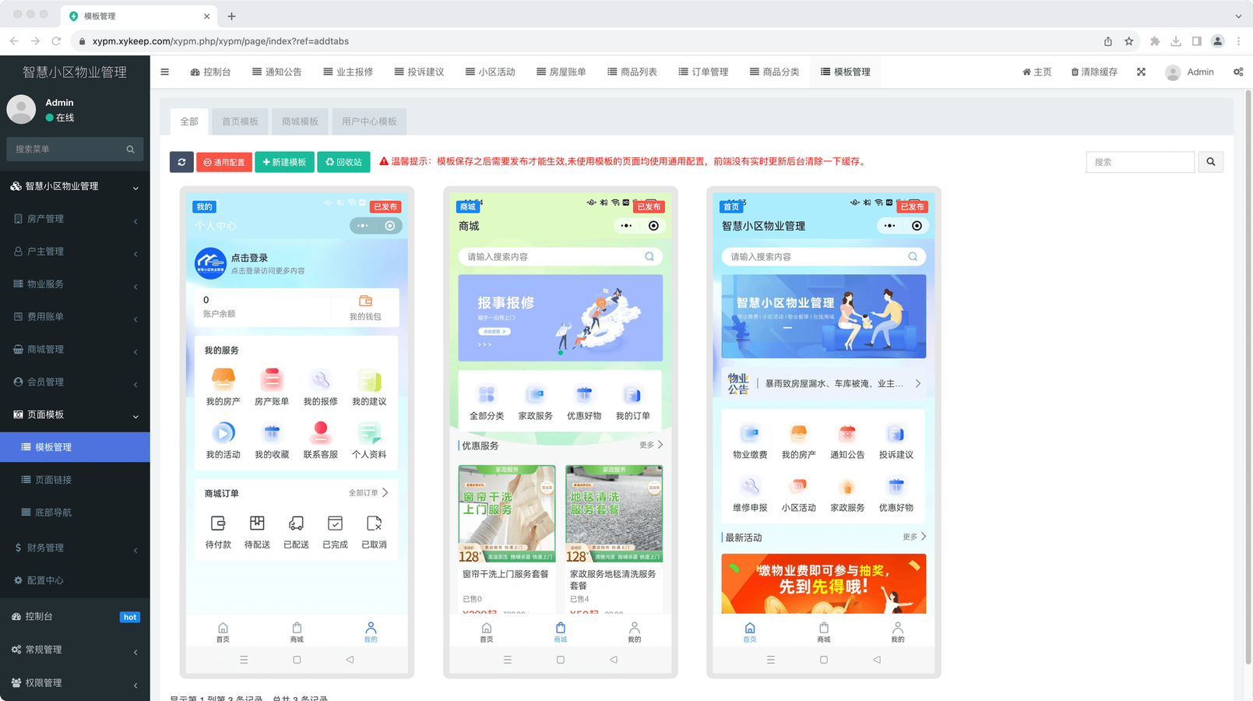This screenshot has height=701, width=1253.
Task: Click the refresh icon button in toolbar
Action: pyautogui.click(x=181, y=162)
